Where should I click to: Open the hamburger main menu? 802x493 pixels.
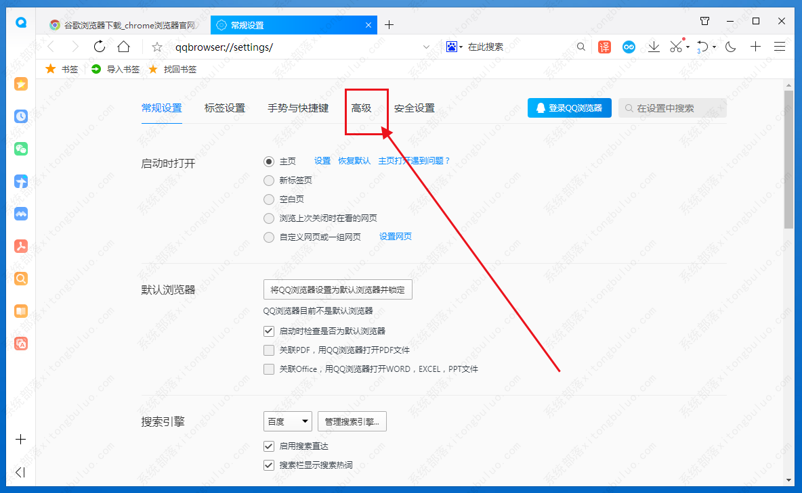point(780,47)
